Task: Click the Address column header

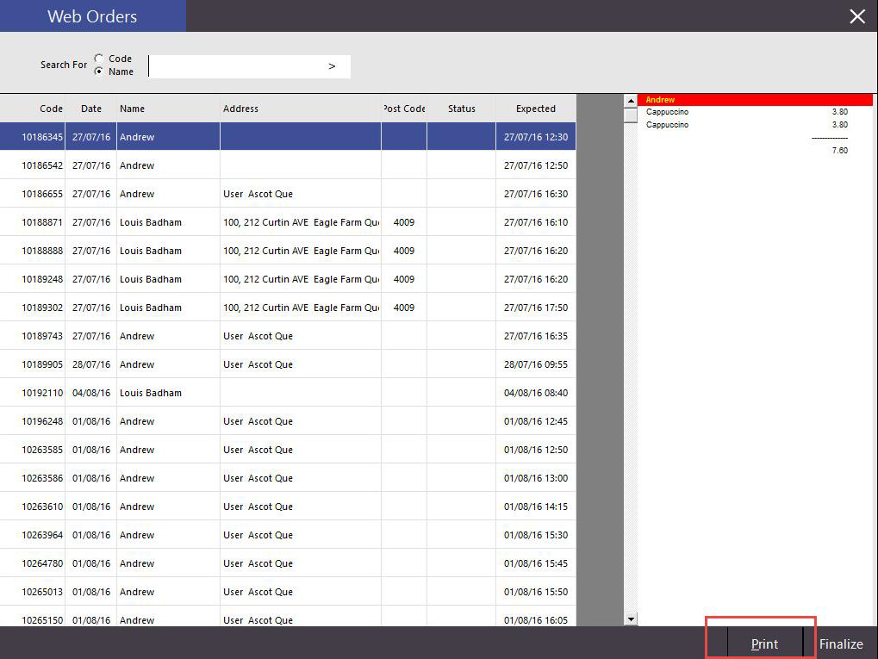Action: pyautogui.click(x=240, y=109)
